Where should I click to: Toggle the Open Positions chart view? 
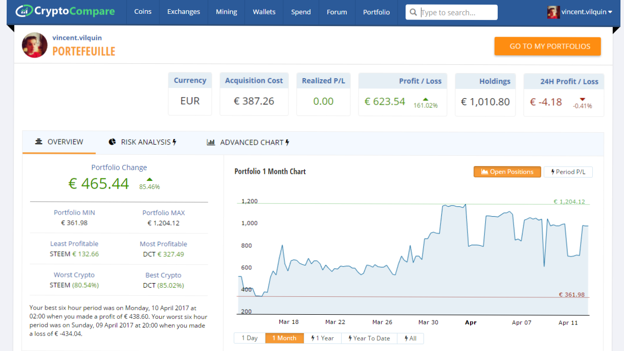pos(507,172)
